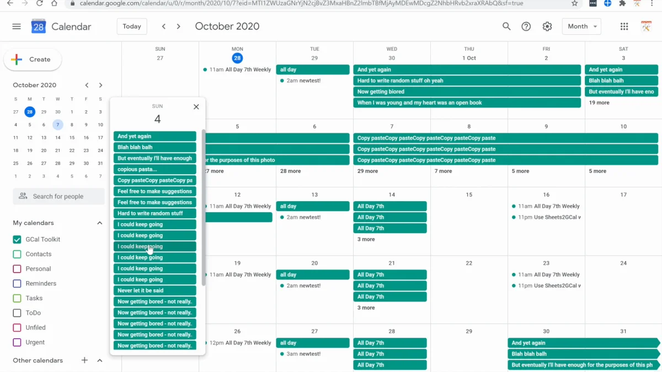Select October 28 in mini calendar
The width and height of the screenshot is (662, 372).
[x=58, y=163]
